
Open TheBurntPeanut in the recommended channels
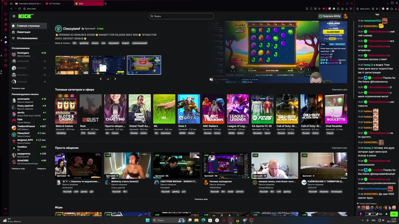point(29,128)
